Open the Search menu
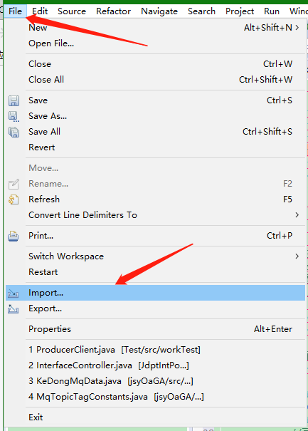This screenshot has width=308, height=431. point(201,11)
